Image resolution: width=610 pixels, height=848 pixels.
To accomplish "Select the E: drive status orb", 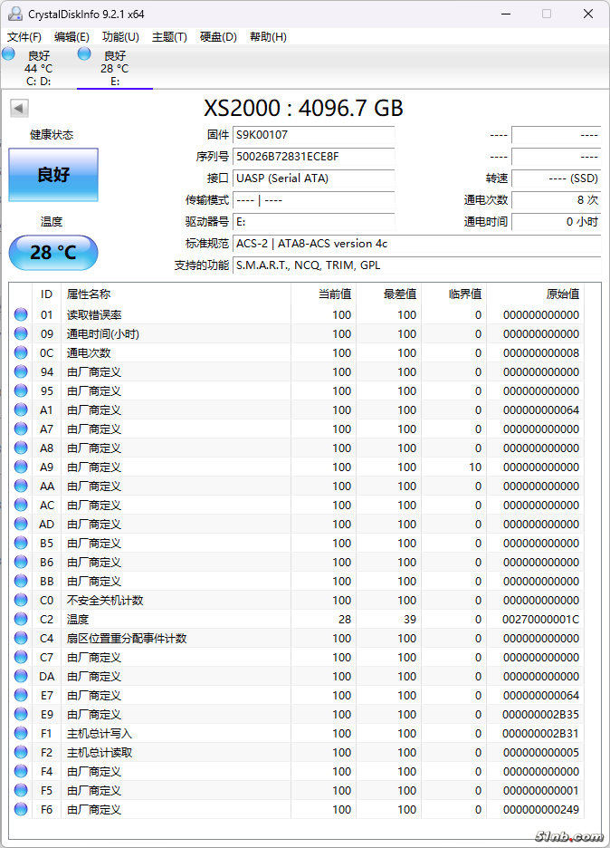I will pos(84,54).
